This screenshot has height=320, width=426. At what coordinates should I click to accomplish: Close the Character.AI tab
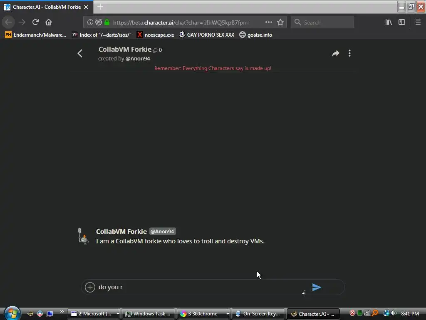[x=86, y=7]
